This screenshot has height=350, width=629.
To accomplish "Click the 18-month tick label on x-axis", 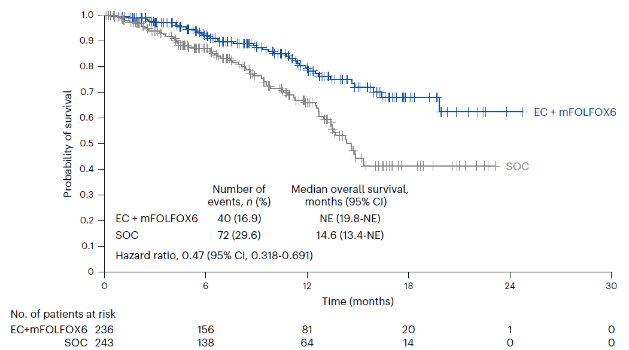I will 408,286.
